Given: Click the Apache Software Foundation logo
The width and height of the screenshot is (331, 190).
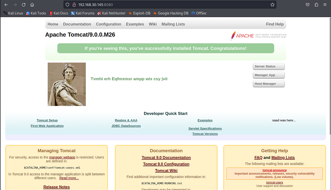Looking at the screenshot, I should click(258, 36).
